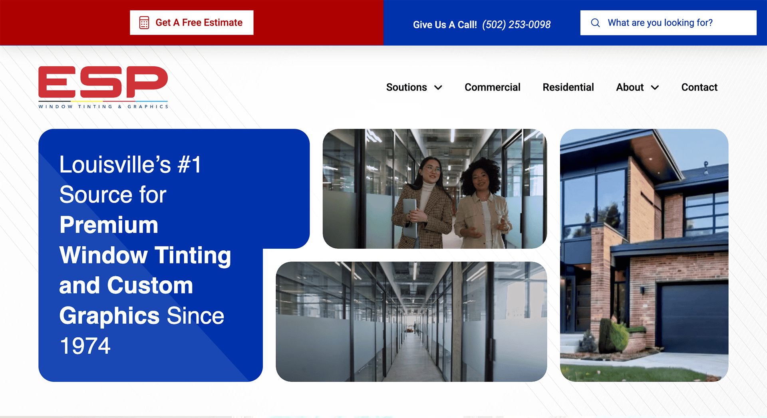Viewport: 767px width, 418px height.
Task: Open the Soutions menu item
Action: pyautogui.click(x=406, y=87)
